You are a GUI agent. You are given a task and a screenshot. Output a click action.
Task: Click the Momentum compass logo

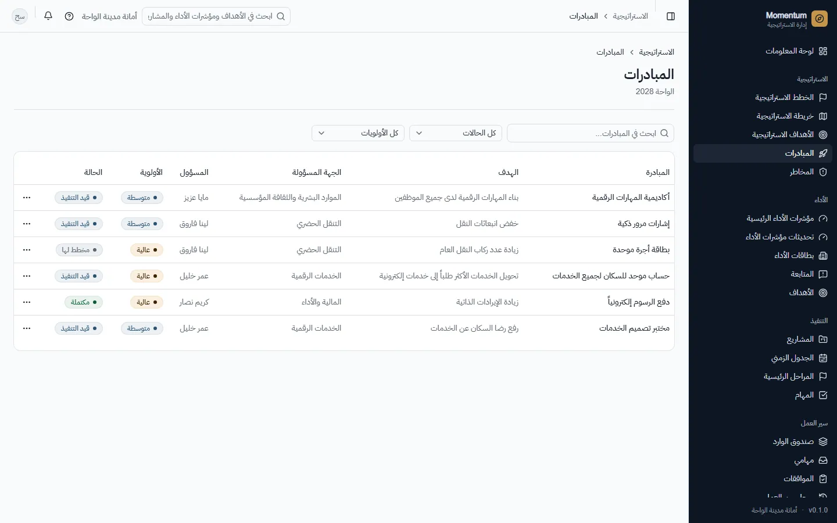(x=820, y=19)
